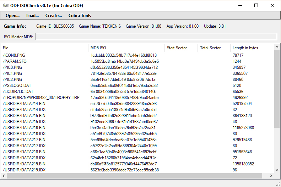This screenshot has width=281, height=187.
Task: Open the Open... menu
Action: tap(12, 16)
